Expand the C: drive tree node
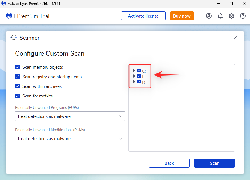The image size is (250, 180). pyautogui.click(x=134, y=70)
